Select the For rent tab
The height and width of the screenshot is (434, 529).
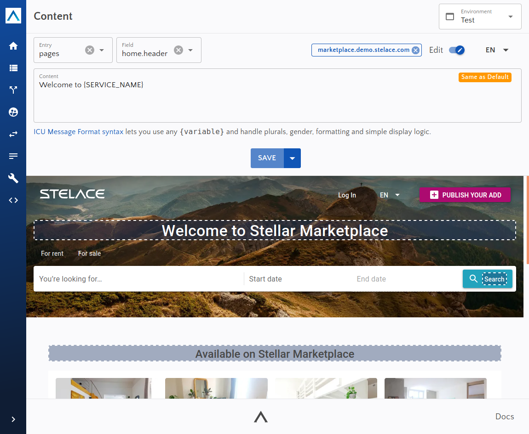pos(52,254)
